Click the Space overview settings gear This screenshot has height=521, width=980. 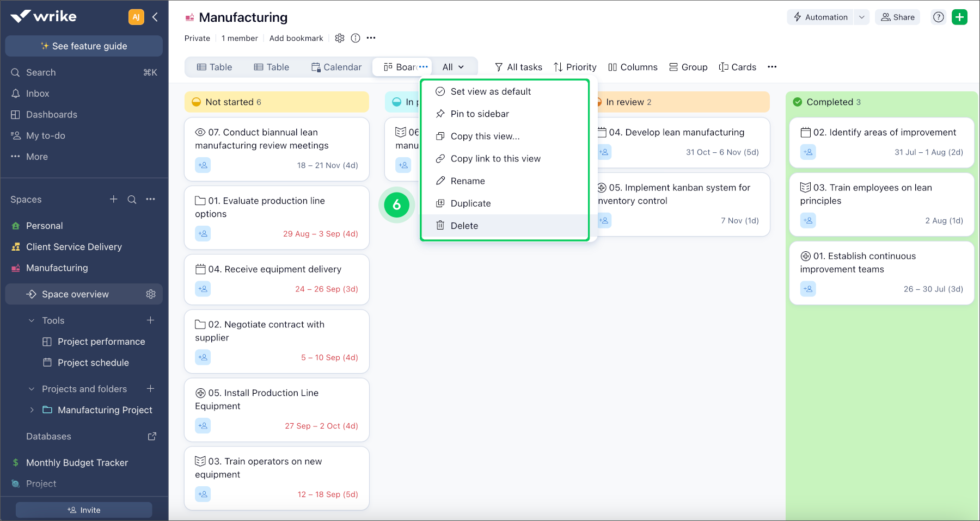[x=151, y=294]
